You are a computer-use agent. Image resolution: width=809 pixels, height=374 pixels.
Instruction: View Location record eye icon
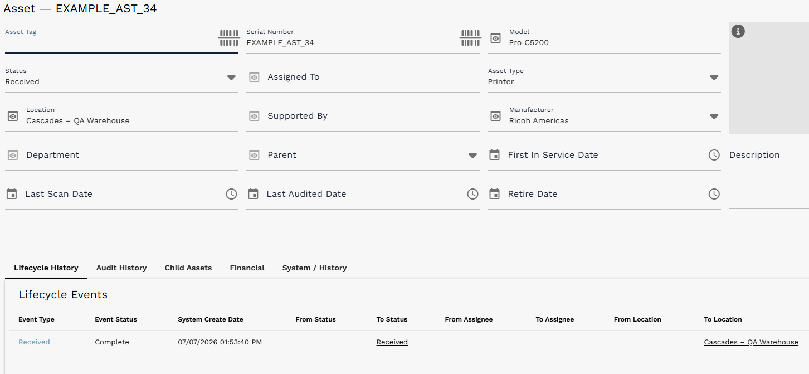pos(13,116)
